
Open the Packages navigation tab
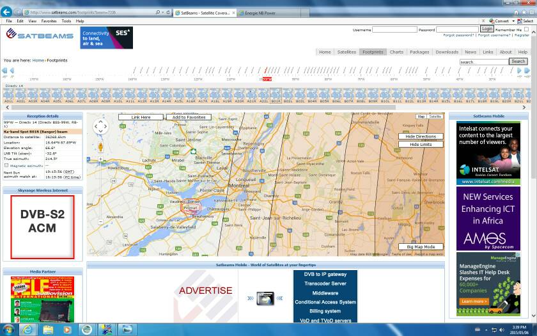[419, 52]
